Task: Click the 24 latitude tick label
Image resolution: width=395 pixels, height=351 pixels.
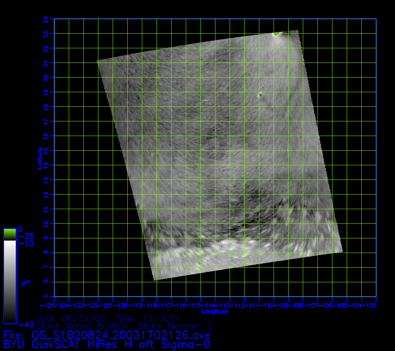Action: (45, 19)
